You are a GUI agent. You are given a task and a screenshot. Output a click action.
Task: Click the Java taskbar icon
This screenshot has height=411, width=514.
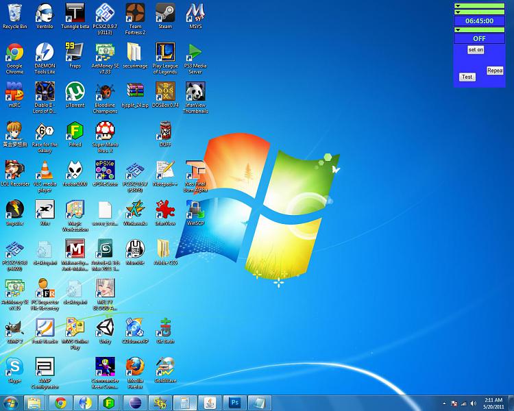click(210, 403)
